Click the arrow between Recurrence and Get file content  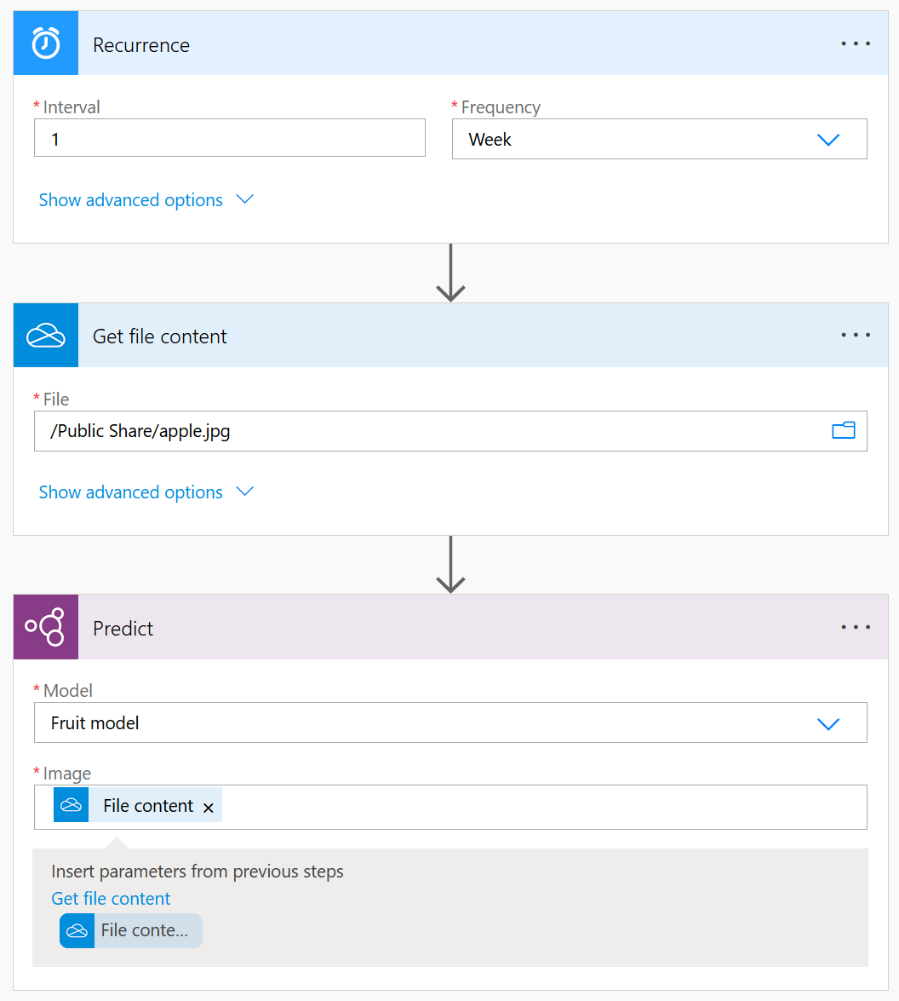[x=450, y=273]
